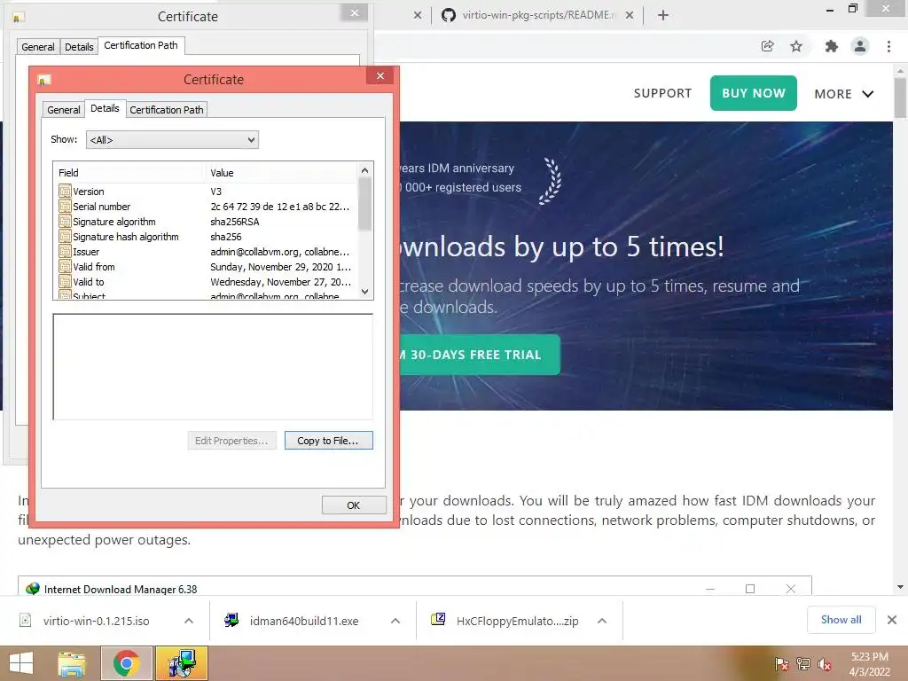Click the SUPPORT link

tap(662, 93)
